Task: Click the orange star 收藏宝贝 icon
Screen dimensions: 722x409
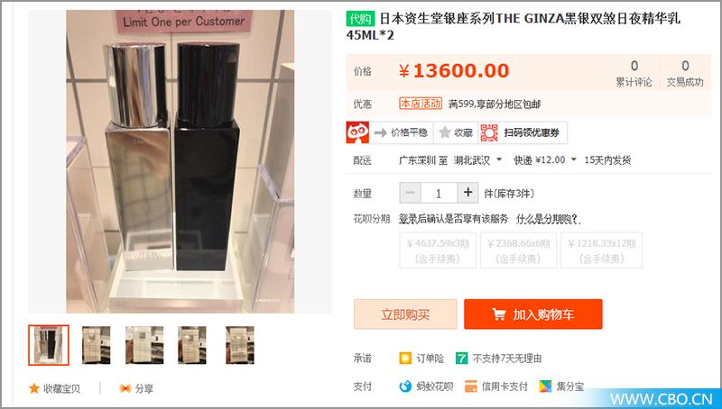Action: click(34, 388)
